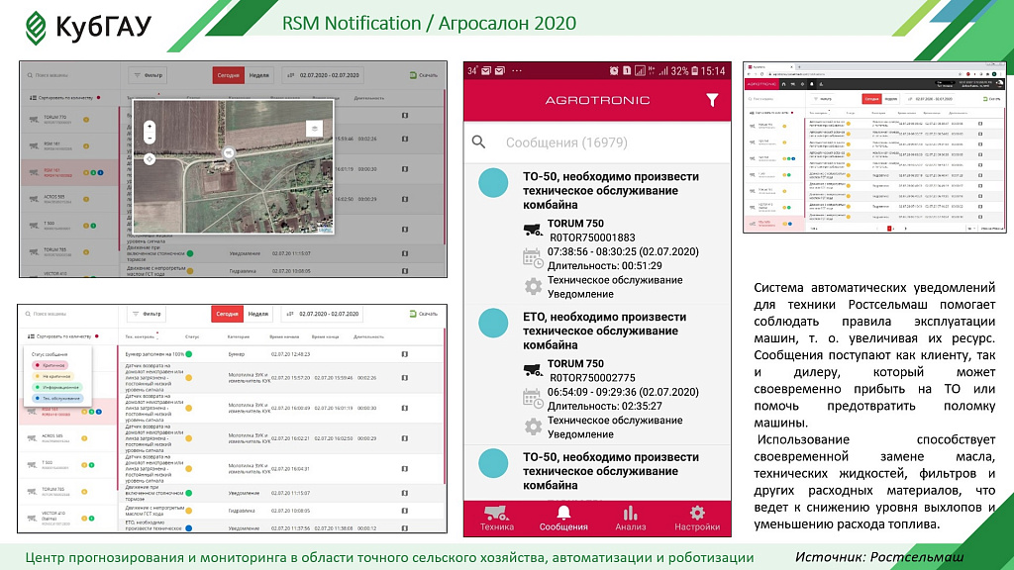
Task: Zoom in on the map popup
Action: pos(150,126)
